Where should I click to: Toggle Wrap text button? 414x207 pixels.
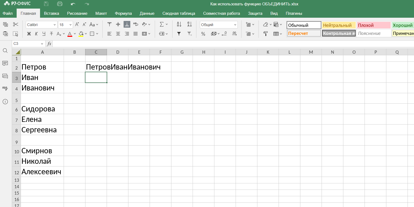click(x=136, y=24)
